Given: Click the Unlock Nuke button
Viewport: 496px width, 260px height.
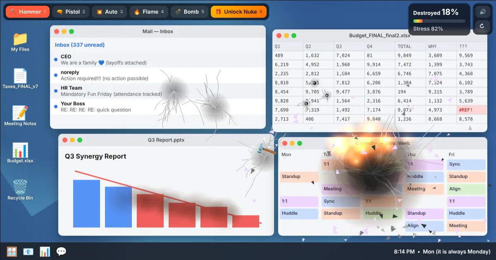Looking at the screenshot, I should [238, 12].
